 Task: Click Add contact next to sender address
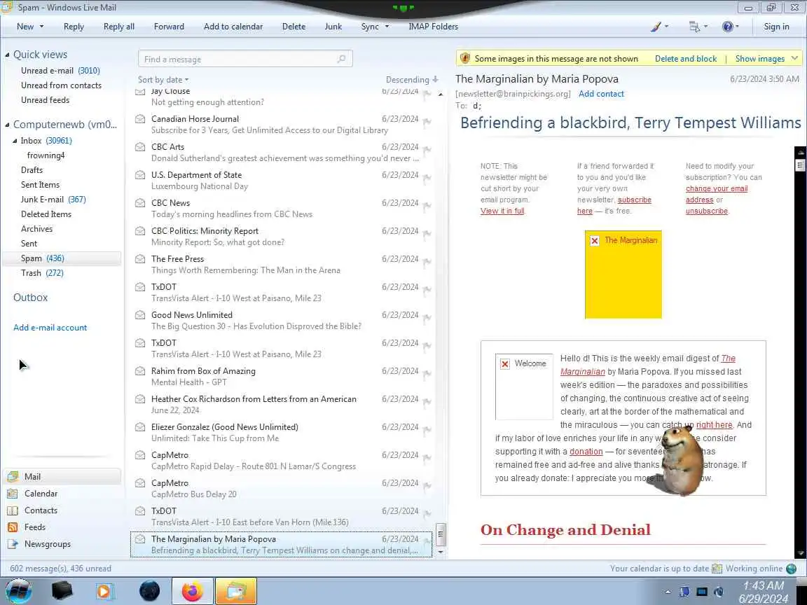[601, 94]
